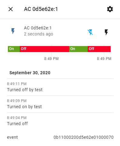Open the 8:49:04 PM 'Turned off' entry
This screenshot has width=120, height=146.
[x=60, y=121]
